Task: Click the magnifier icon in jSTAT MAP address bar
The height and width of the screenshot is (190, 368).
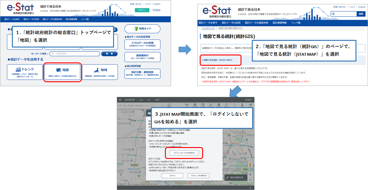Action: [163, 105]
